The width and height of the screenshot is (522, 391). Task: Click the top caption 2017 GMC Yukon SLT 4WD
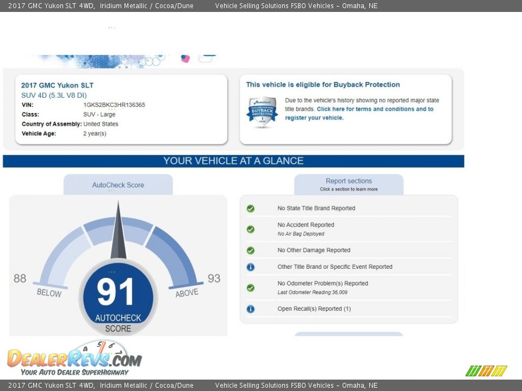51,5
